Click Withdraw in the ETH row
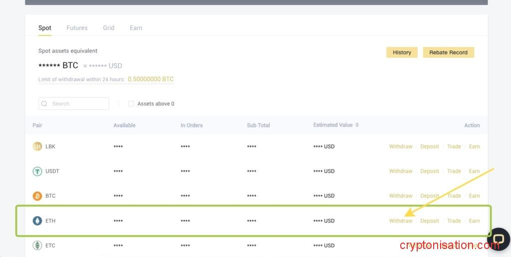Screen dimensions: 511x257 click(401, 221)
